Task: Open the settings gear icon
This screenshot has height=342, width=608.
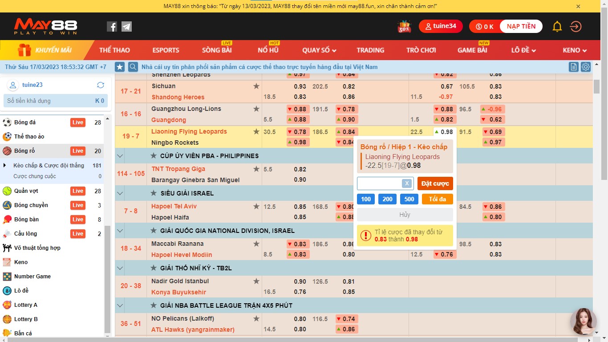Action: pos(586,67)
